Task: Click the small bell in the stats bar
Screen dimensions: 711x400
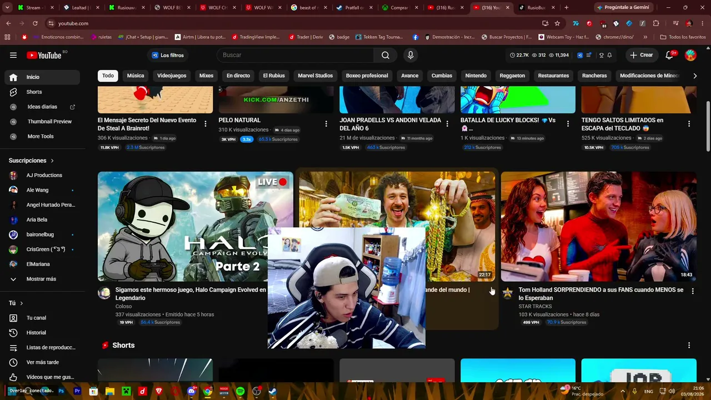Action: [x=609, y=55]
